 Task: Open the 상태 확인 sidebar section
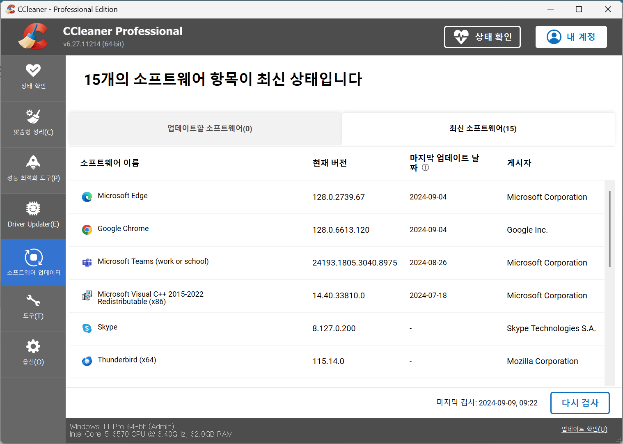33,78
